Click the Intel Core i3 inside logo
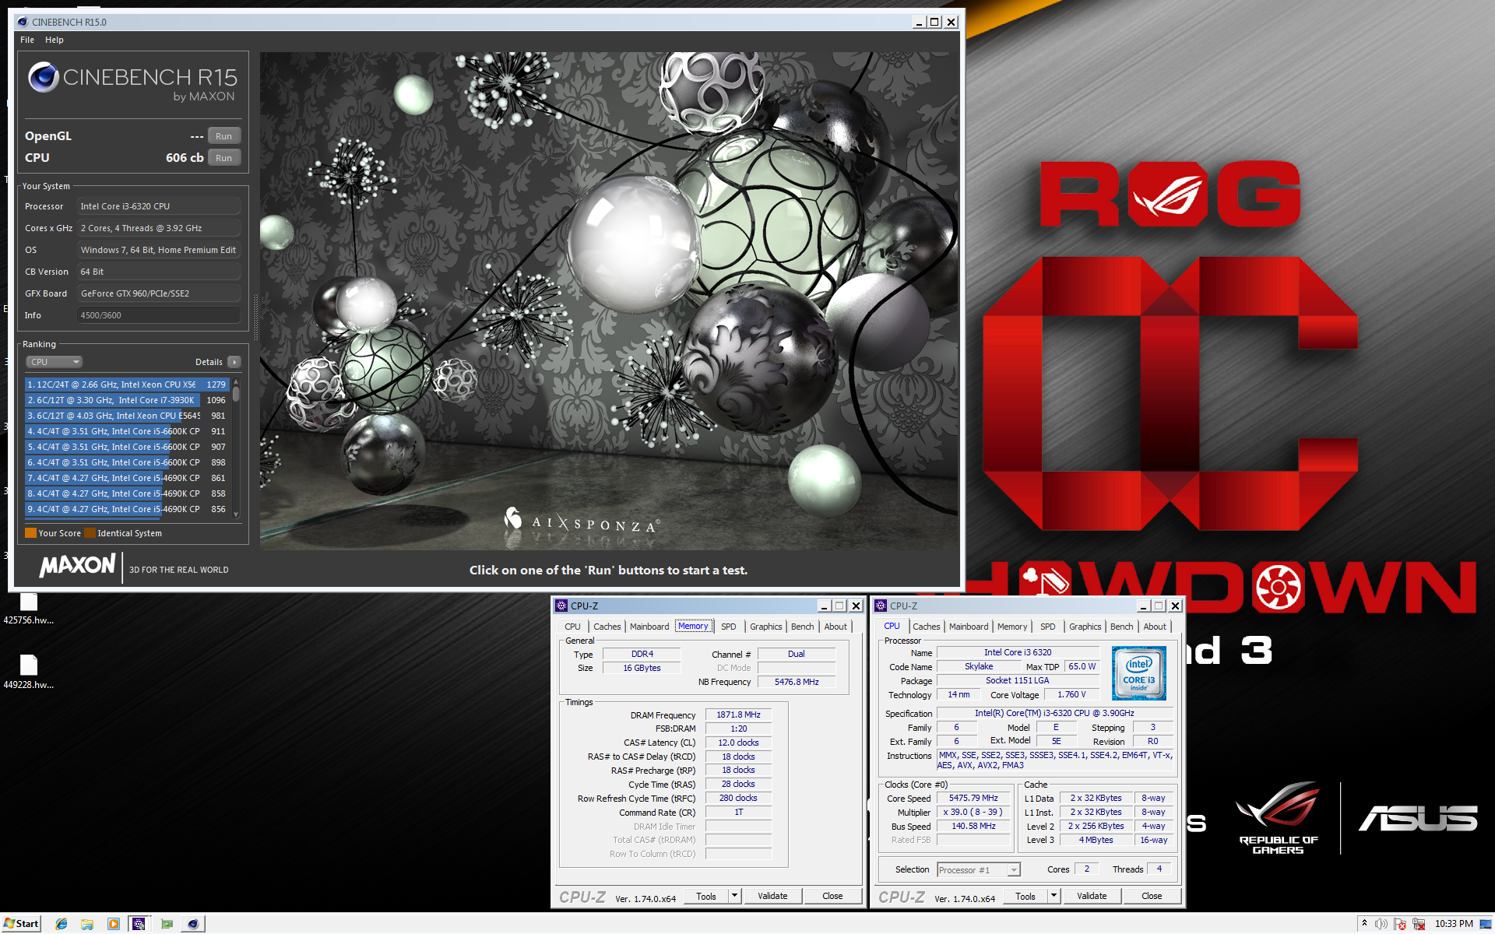Screen dimensions: 1495x934 (1138, 673)
